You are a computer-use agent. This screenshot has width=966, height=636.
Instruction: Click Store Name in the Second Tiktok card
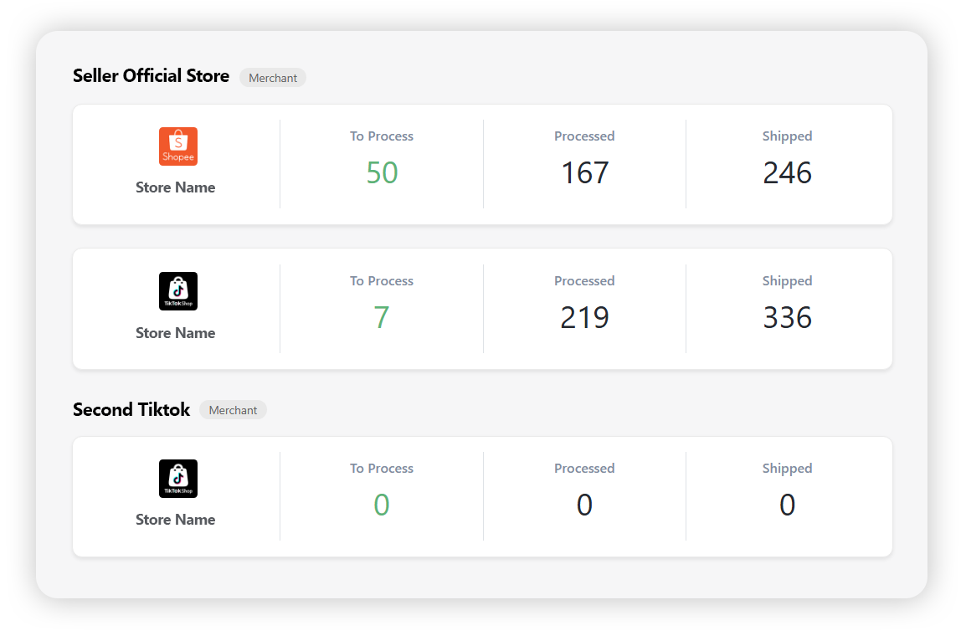tap(176, 520)
